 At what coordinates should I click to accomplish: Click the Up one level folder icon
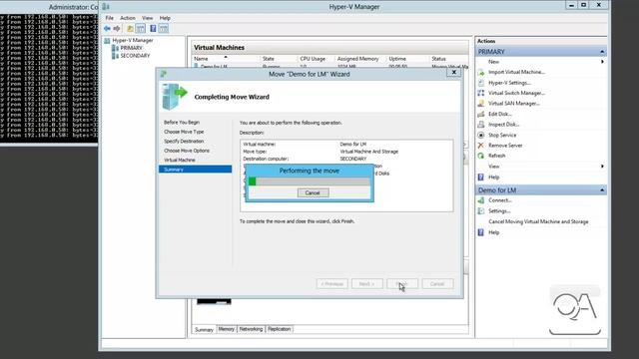[x=130, y=29]
